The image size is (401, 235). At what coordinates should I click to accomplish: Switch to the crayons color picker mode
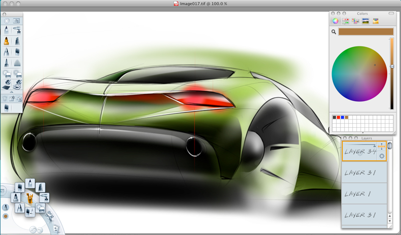[x=375, y=21]
